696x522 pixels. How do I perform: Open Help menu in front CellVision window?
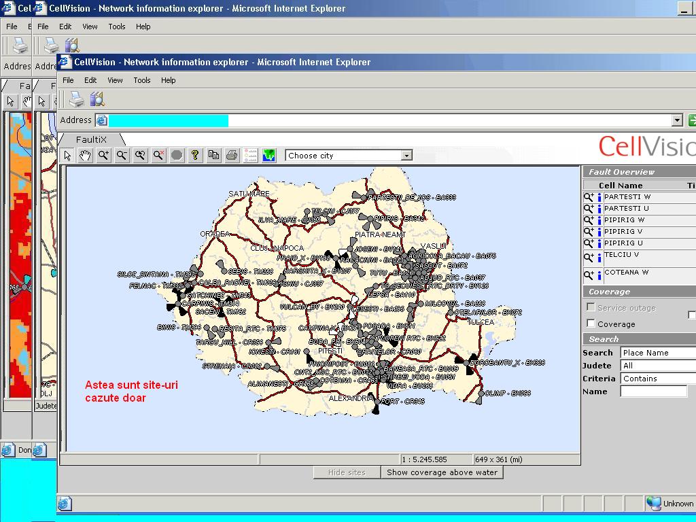(169, 80)
